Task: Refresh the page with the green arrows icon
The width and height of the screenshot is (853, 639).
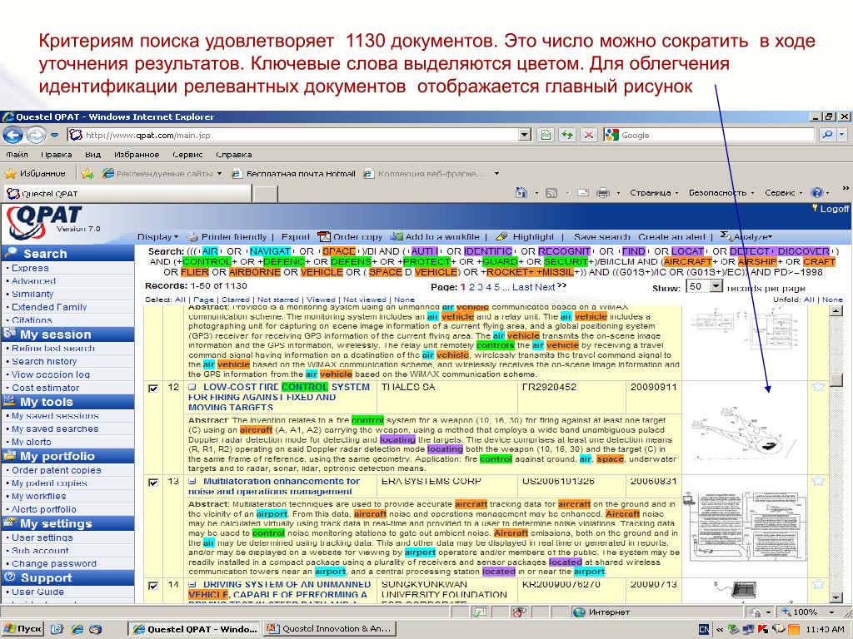Action: click(567, 135)
